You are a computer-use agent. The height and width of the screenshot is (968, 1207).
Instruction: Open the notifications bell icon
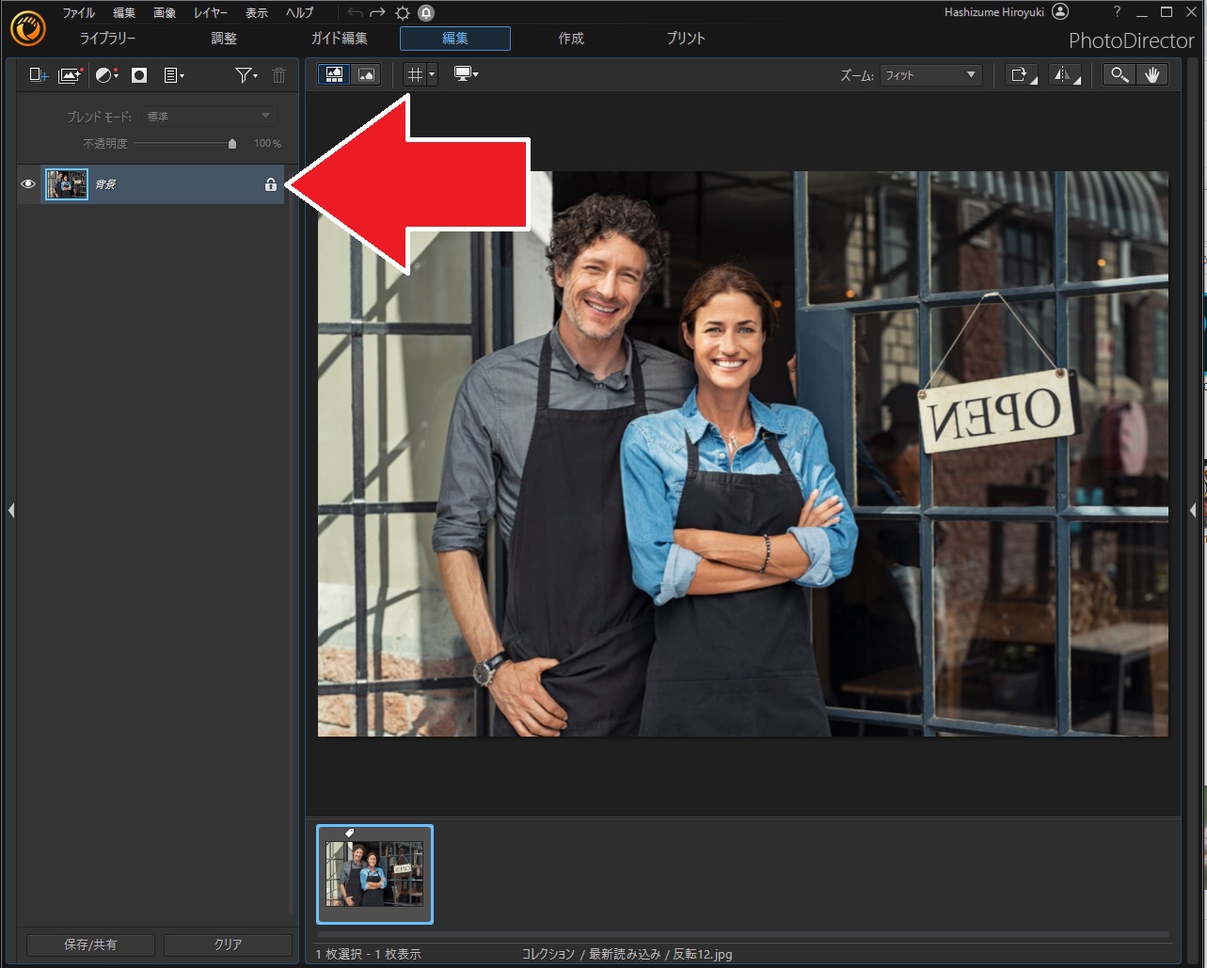[426, 13]
